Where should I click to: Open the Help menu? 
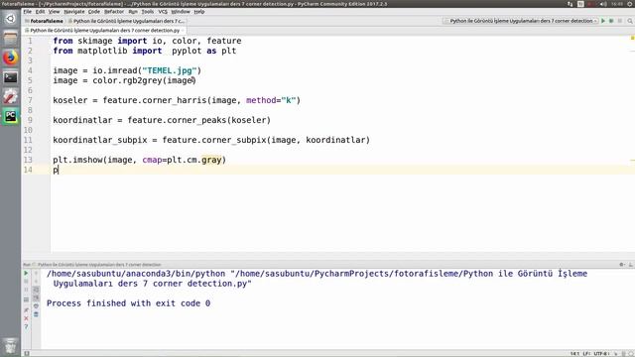pyautogui.click(x=198, y=12)
